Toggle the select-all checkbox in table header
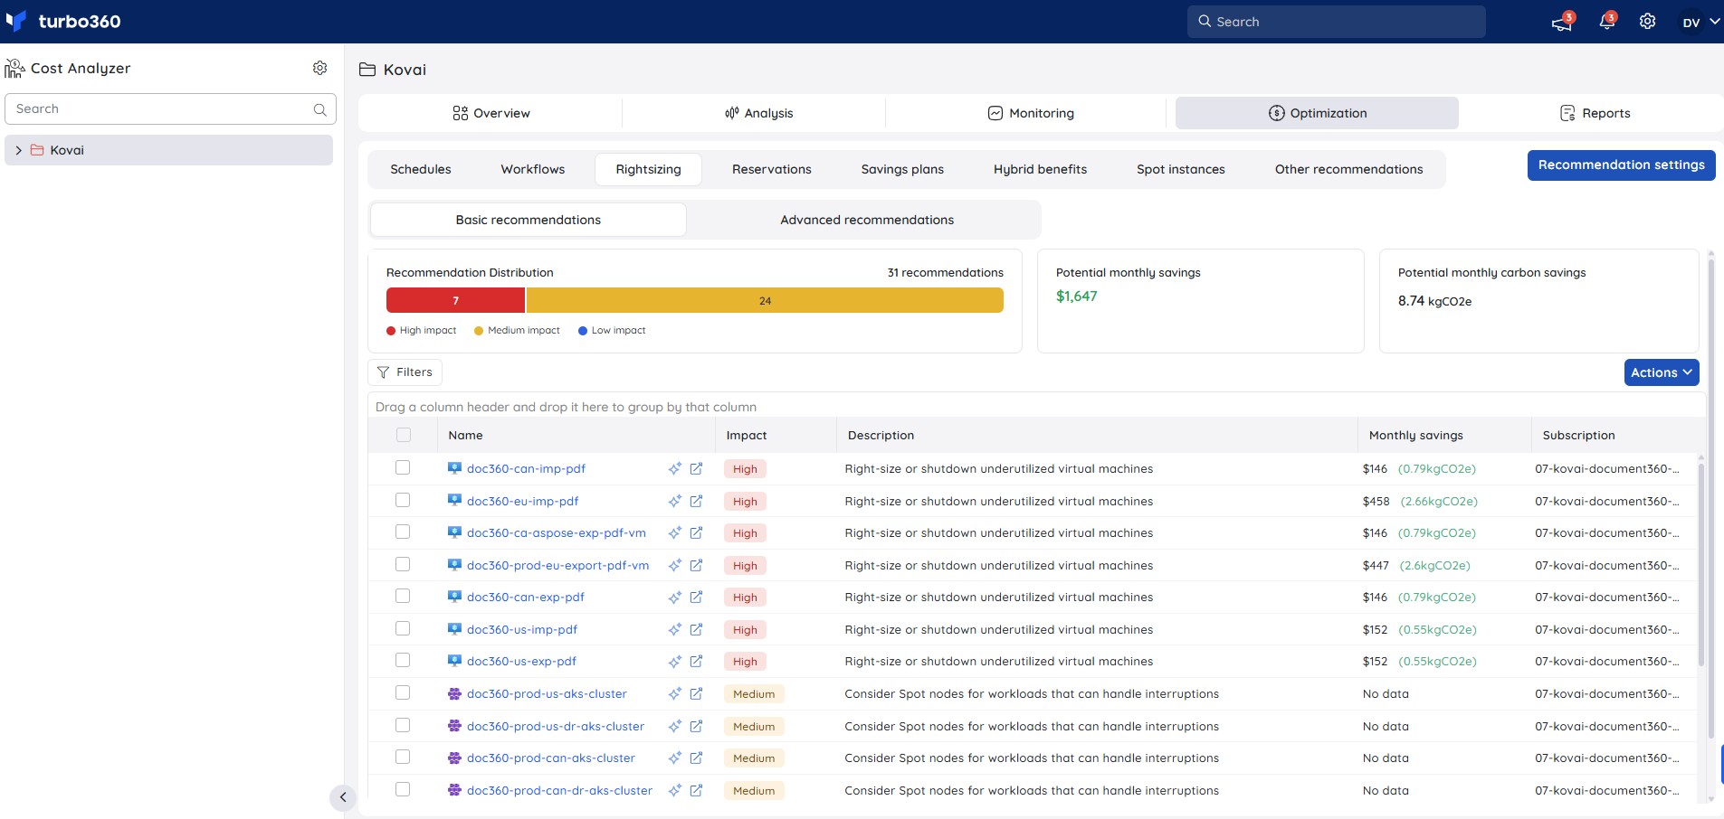 [404, 435]
